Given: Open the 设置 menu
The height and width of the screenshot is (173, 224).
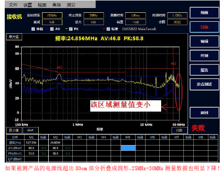Looking at the screenshot, I should 27,5.
